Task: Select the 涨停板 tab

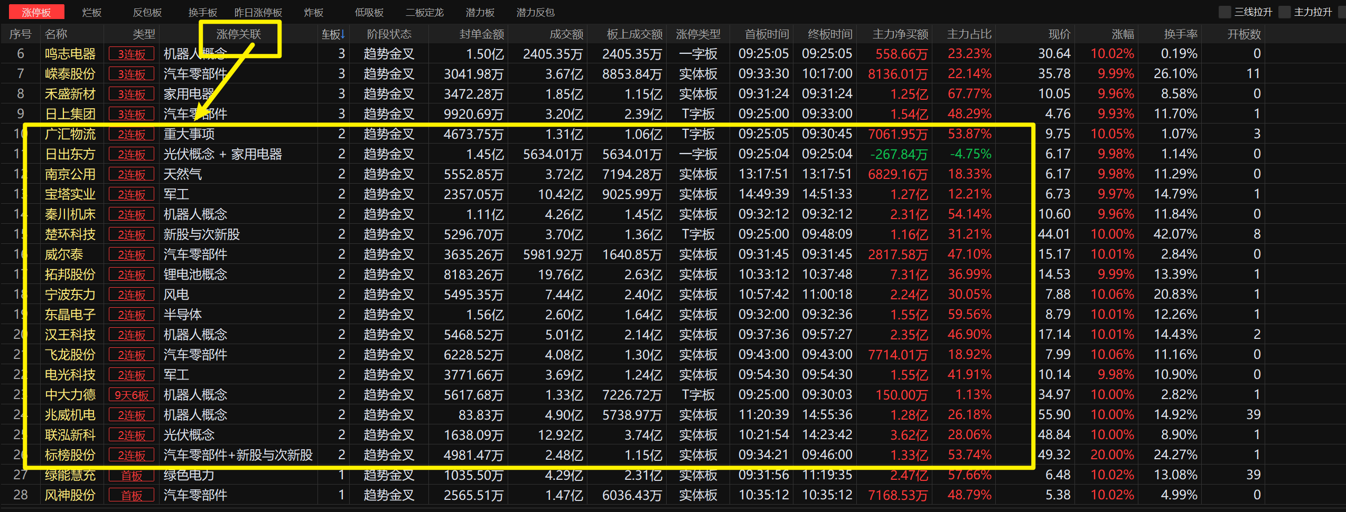Action: (36, 12)
